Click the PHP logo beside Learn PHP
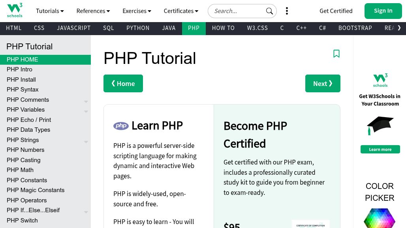The image size is (406, 228). click(121, 126)
